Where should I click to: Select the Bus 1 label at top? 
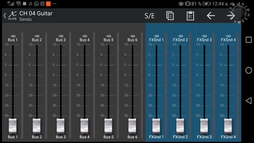13,40
